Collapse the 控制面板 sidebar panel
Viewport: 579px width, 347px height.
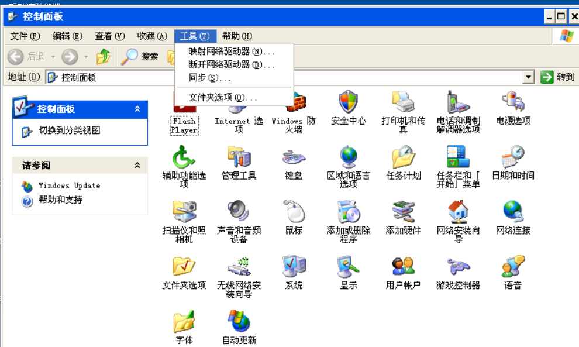point(137,109)
